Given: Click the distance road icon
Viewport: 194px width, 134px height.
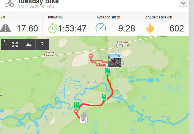Looking at the screenshot, I should (x=6, y=28).
